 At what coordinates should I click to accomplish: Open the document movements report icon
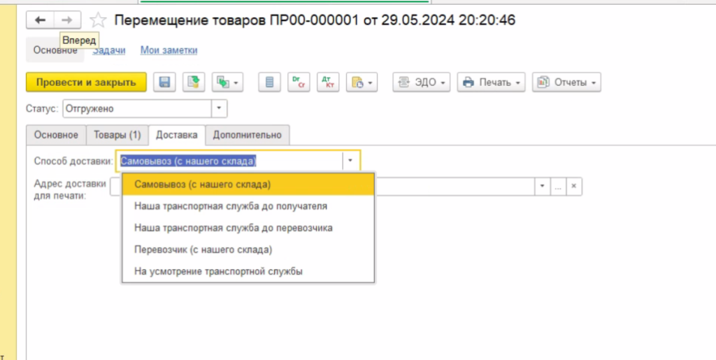[x=269, y=82]
